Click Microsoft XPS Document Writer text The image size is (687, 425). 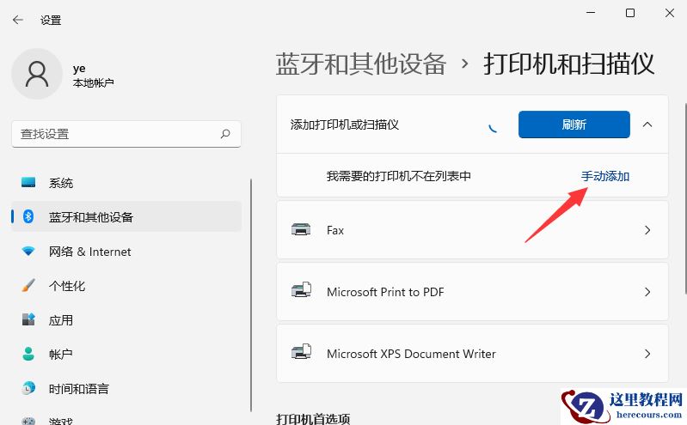pyautogui.click(x=411, y=354)
